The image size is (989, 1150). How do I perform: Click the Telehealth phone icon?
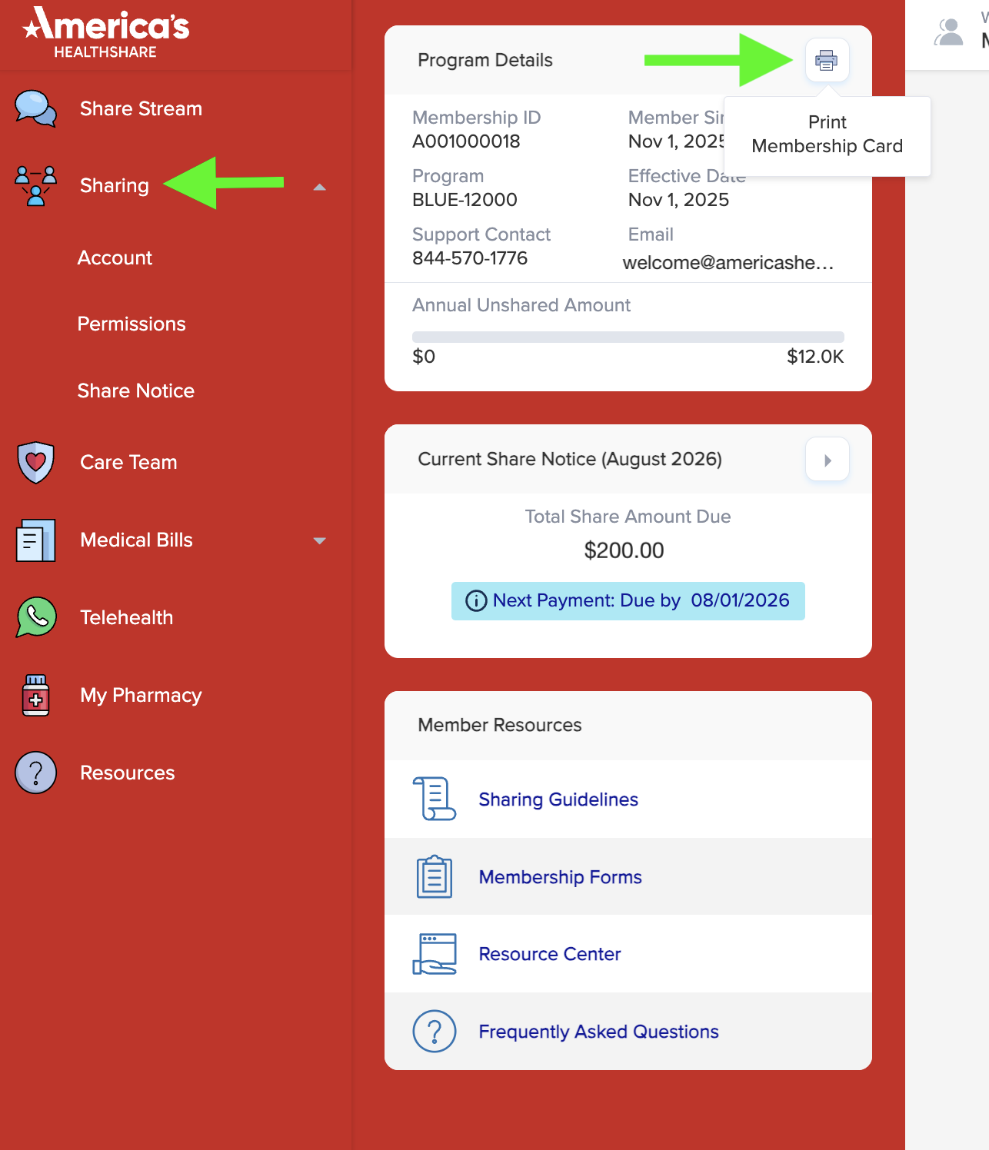point(36,617)
